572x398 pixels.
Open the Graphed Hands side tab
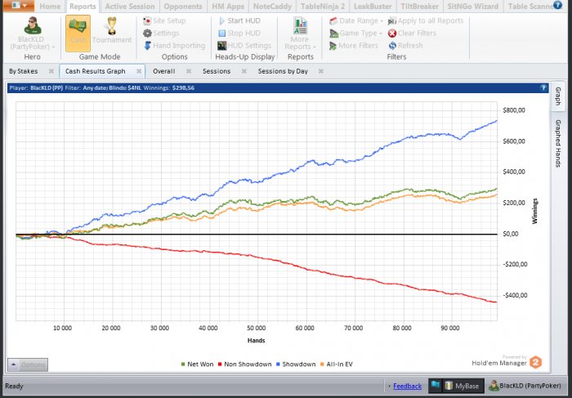pyautogui.click(x=558, y=143)
